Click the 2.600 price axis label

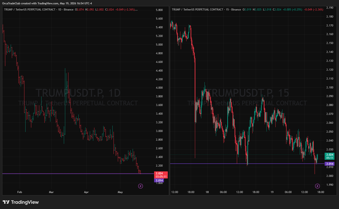(x=159, y=148)
